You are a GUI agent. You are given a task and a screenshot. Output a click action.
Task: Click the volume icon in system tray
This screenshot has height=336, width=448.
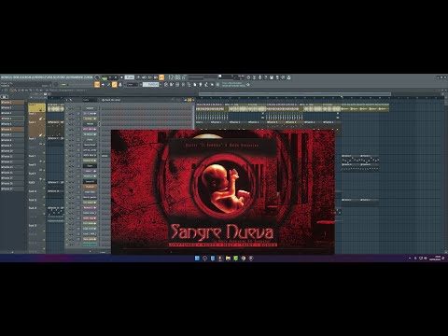(426, 259)
